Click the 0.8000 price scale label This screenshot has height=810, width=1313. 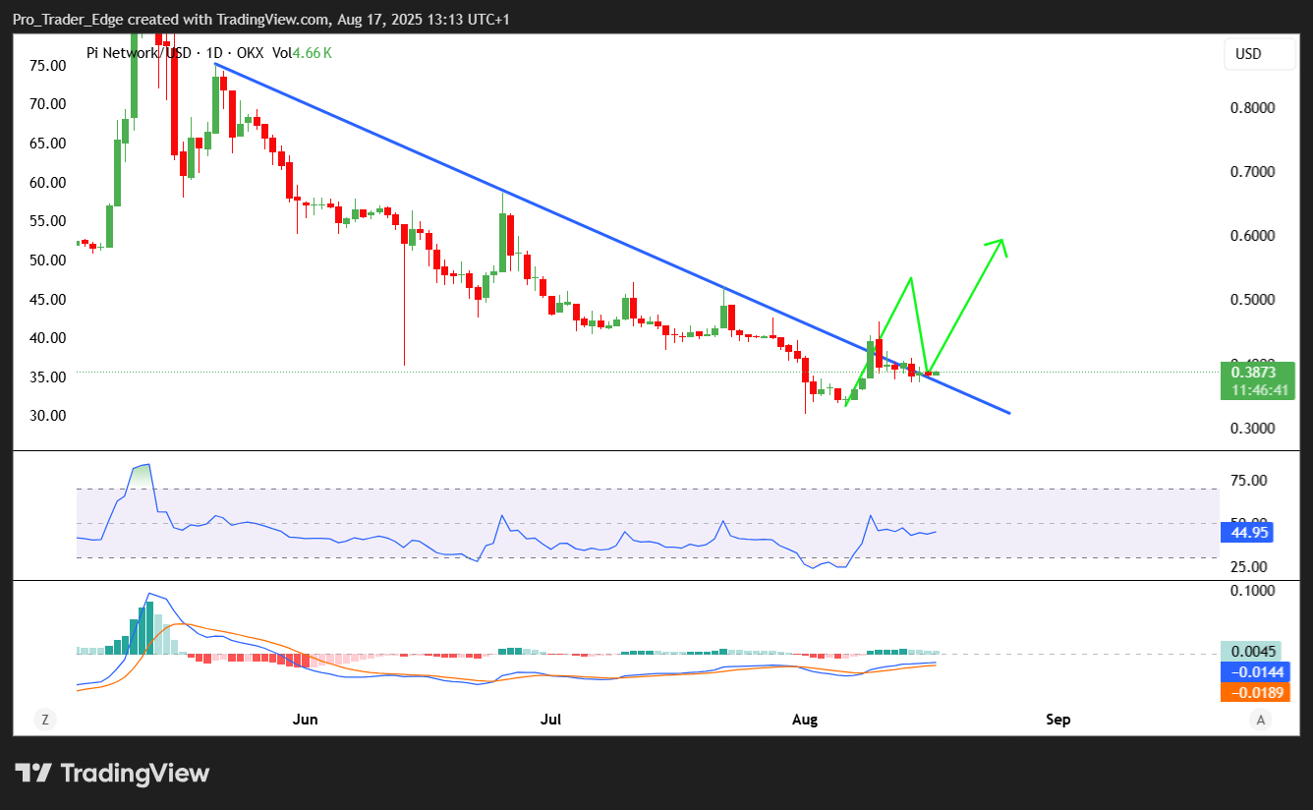point(1253,108)
